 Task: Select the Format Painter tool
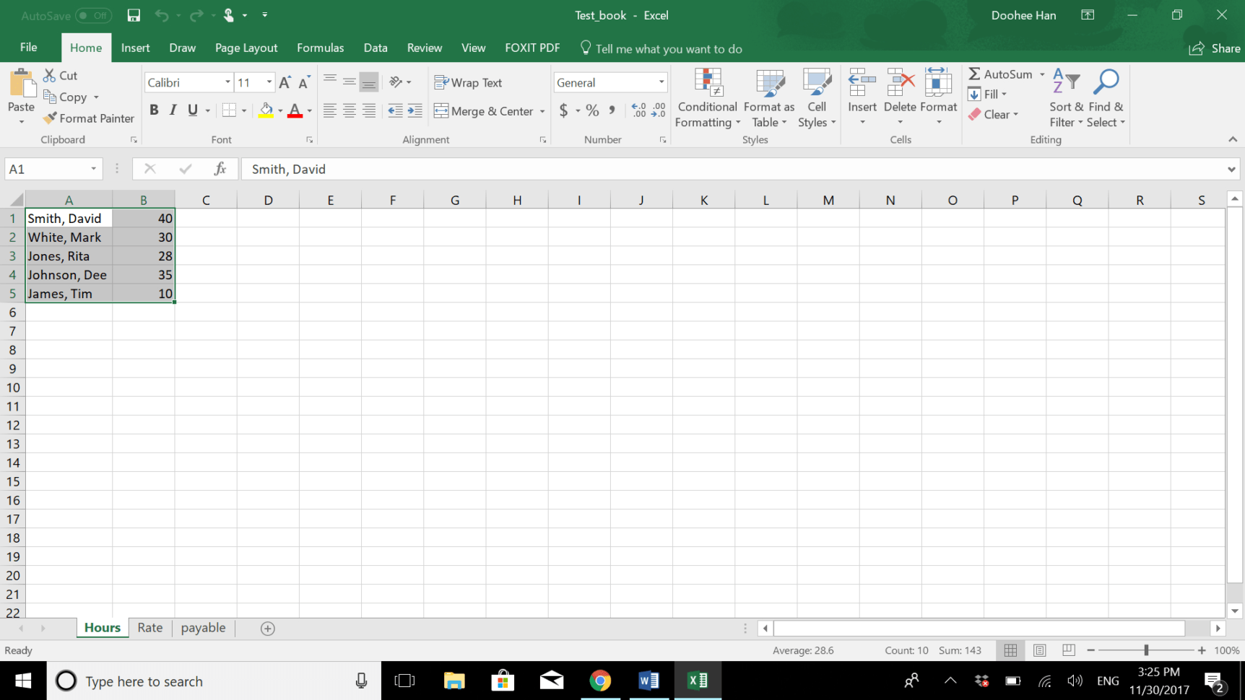pyautogui.click(x=87, y=118)
